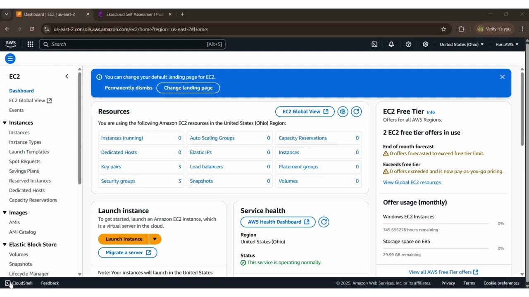Refresh the Resources panel
The width and height of the screenshot is (529, 297).
356,111
